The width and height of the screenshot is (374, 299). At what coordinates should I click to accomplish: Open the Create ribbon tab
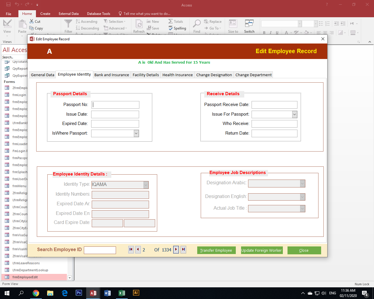[45, 14]
